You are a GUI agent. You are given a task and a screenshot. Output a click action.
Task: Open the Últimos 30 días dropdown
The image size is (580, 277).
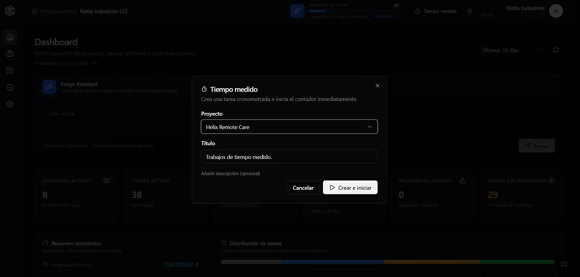[x=511, y=50]
